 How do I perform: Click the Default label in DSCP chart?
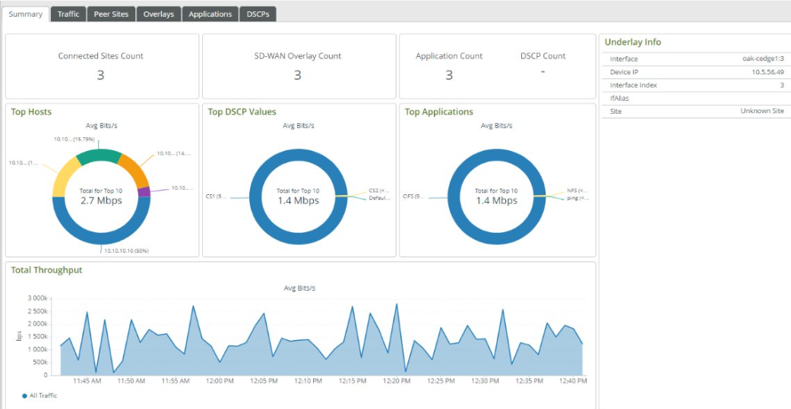pyautogui.click(x=379, y=199)
